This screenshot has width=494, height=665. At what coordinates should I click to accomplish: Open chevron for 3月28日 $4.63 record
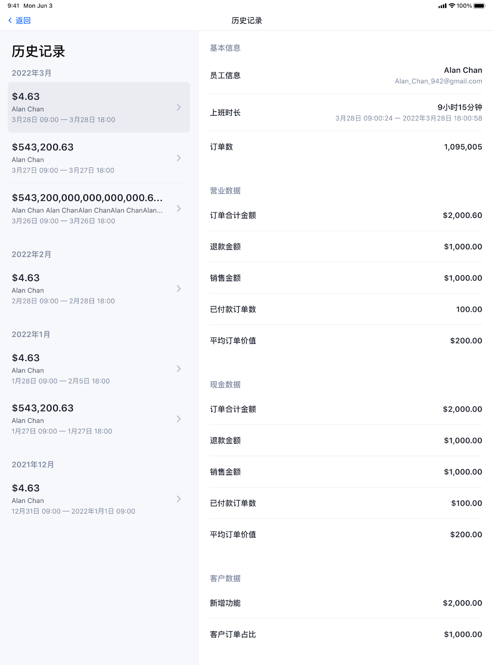tap(179, 107)
